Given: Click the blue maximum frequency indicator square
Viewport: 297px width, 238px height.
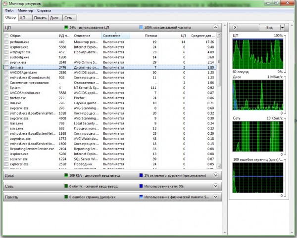Looking at the screenshot, I should point(141,28).
